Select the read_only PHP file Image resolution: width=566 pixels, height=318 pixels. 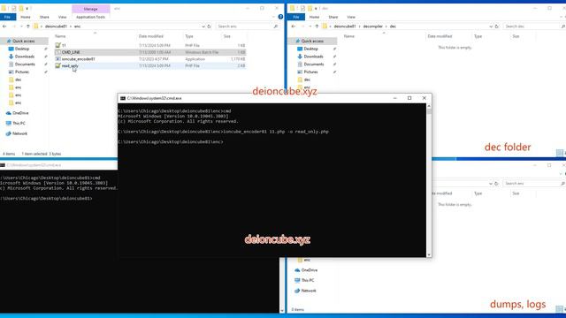[x=70, y=65]
